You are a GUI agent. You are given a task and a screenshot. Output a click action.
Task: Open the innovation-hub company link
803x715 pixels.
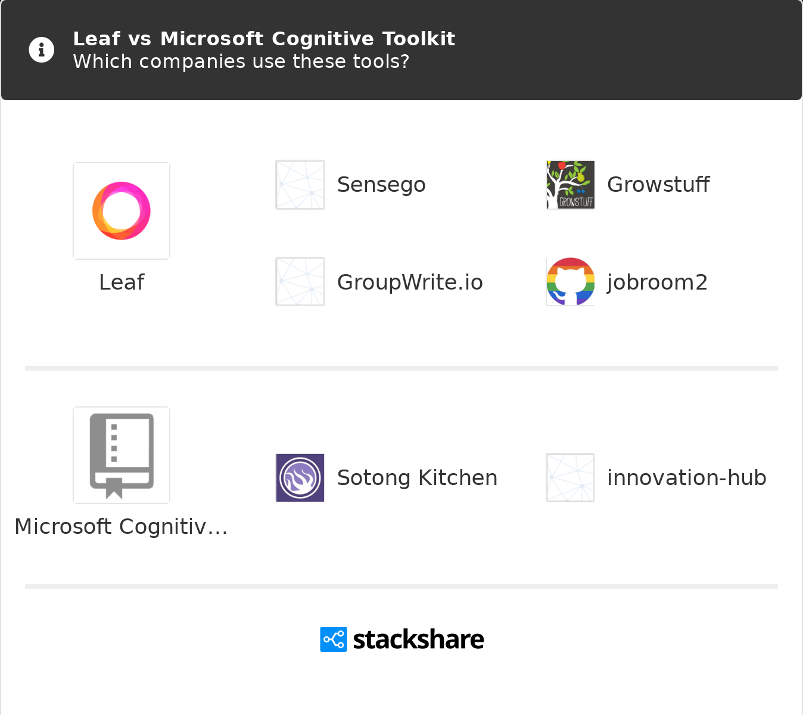pos(686,478)
